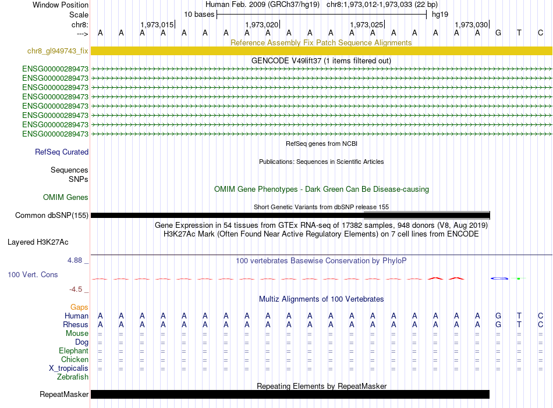Open Common dbSNP(155) track label
Image resolution: width=553 pixels, height=408 pixels.
pyautogui.click(x=52, y=216)
